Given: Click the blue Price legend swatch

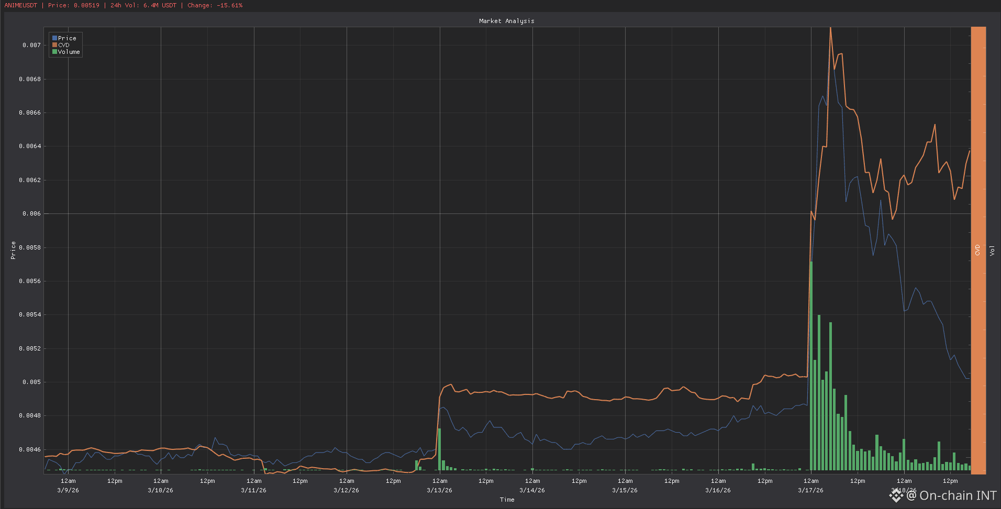Looking at the screenshot, I should tap(54, 38).
